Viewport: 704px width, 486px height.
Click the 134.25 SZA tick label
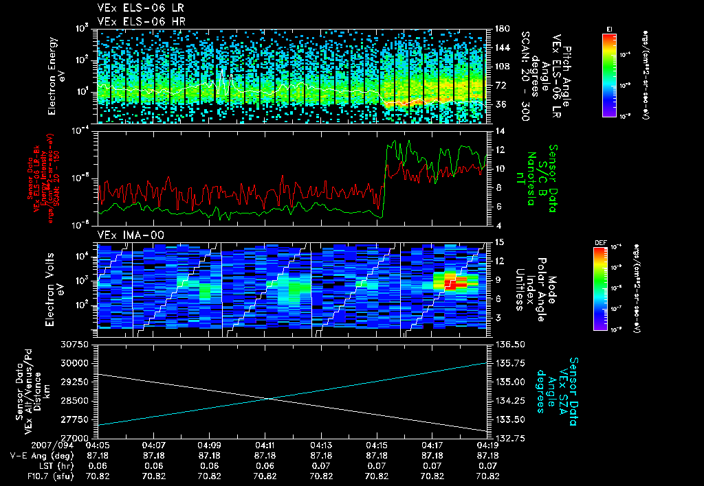(x=510, y=401)
